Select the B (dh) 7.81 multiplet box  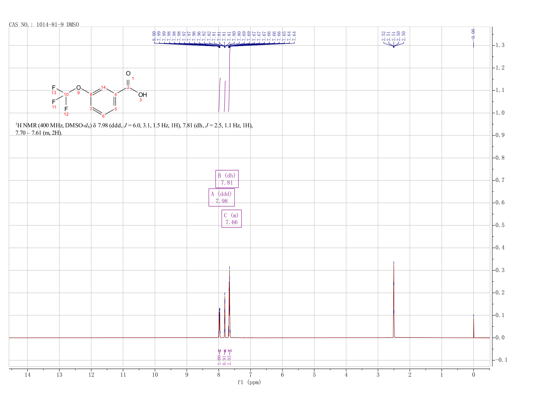[227, 179]
